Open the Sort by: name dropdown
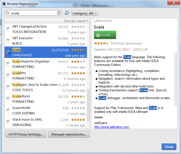The height and width of the screenshot is (154, 181). click(x=76, y=21)
